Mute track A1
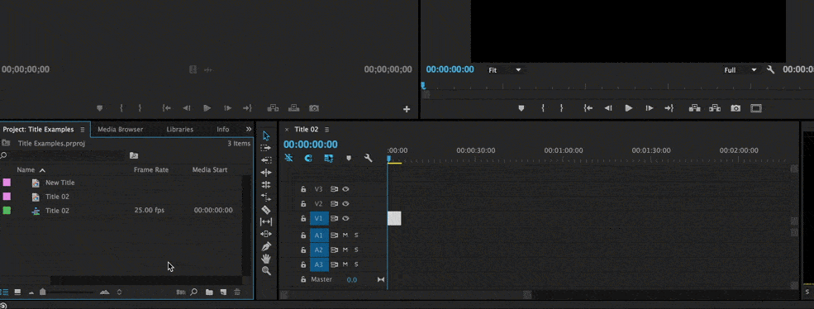This screenshot has height=309, width=814. [345, 235]
